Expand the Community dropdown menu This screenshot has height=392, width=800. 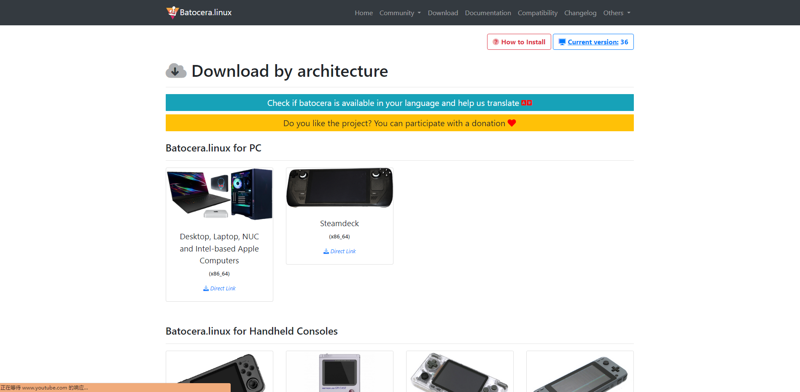coord(400,13)
